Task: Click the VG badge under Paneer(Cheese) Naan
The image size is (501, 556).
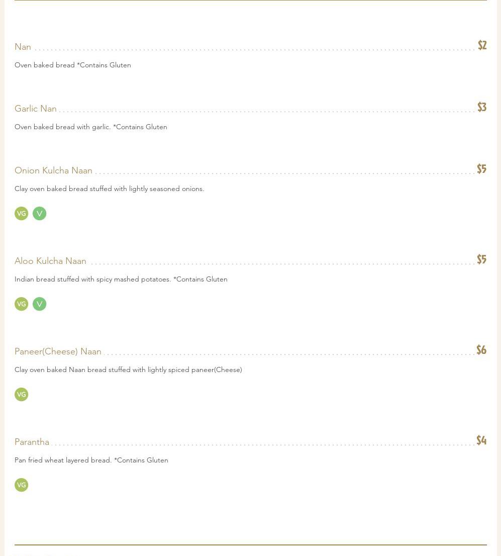Action: (x=21, y=395)
